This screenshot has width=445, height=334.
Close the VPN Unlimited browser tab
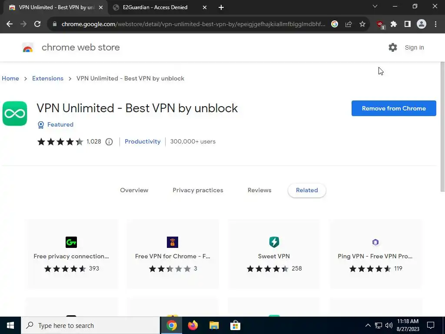[101, 8]
